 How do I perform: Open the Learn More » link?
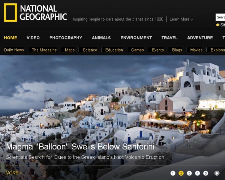click(181, 19)
